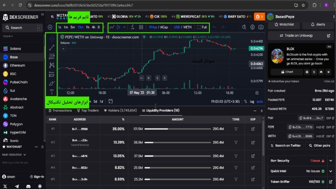Open Other pairs button
The height and width of the screenshot is (189, 336).
click(x=320, y=145)
